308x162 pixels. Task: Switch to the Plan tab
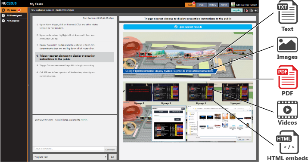click(x=201, y=5)
